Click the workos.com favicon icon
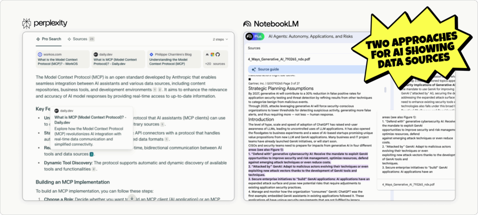Viewport: 478px width, 215px height. click(x=40, y=54)
